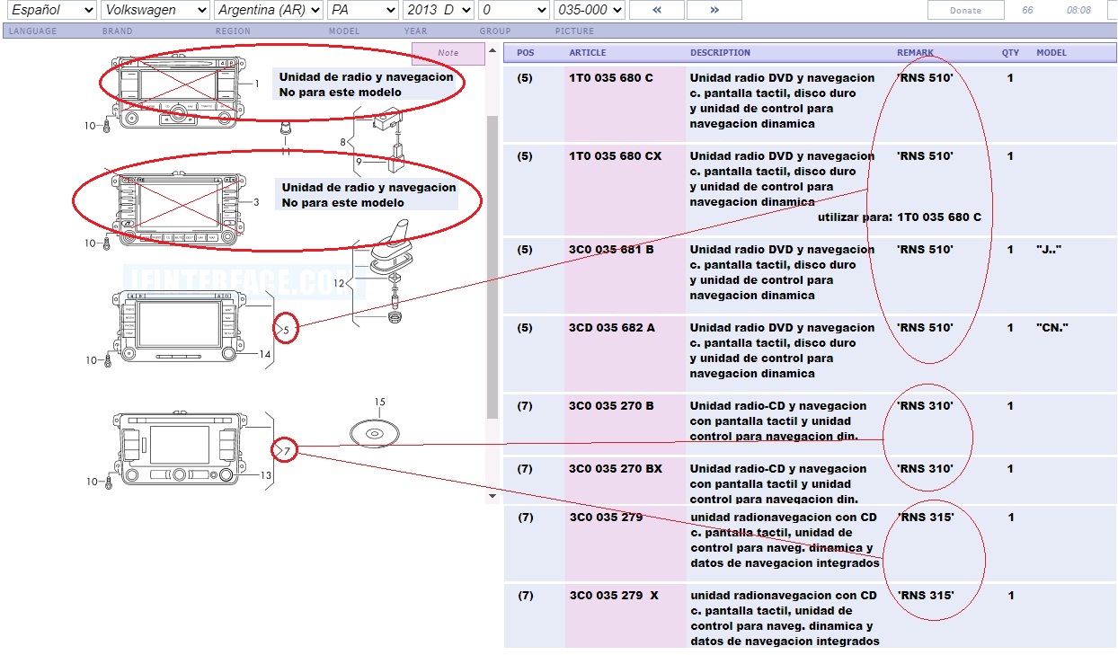Click position number 13 in diagram
Image resolution: width=1118 pixels, height=655 pixels.
tap(265, 475)
